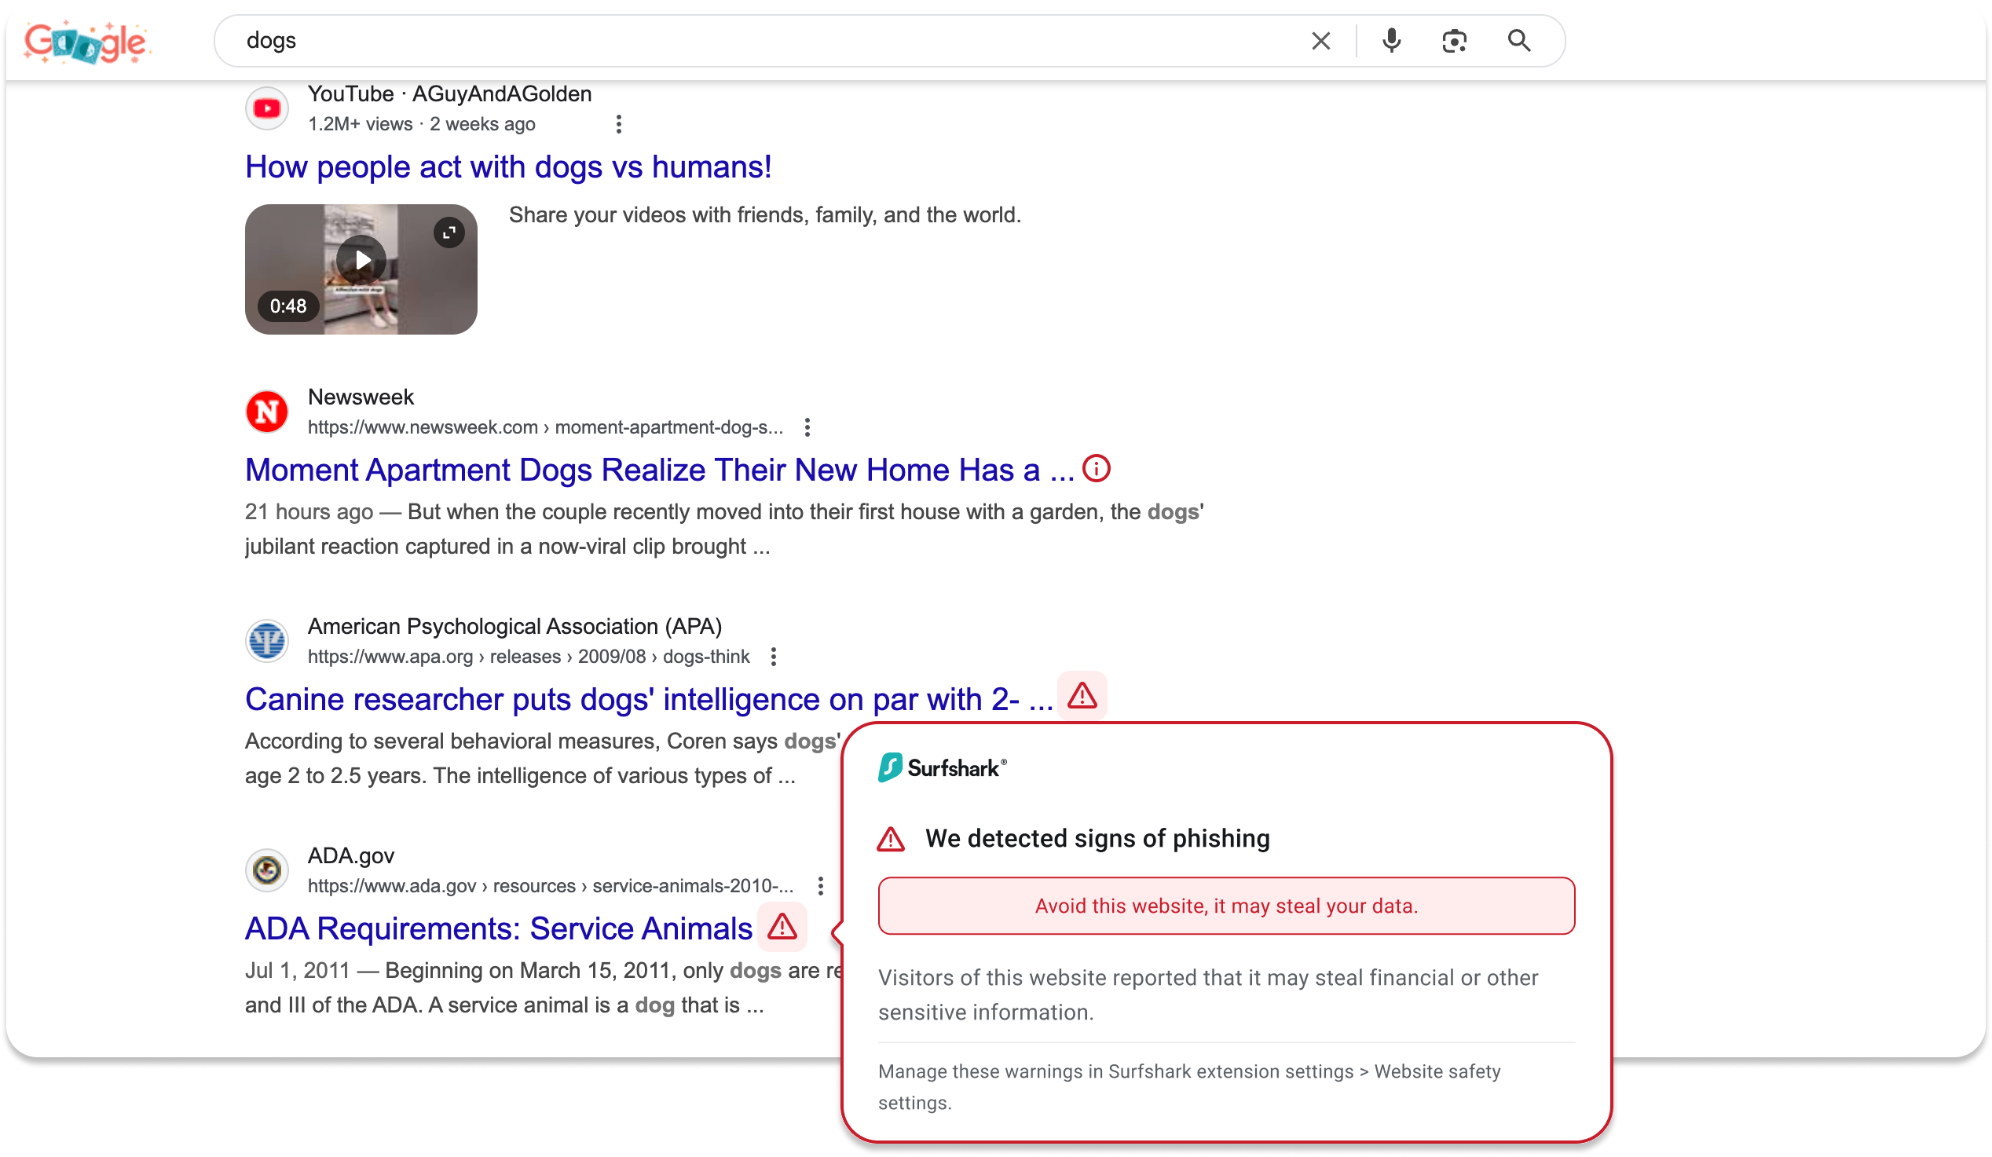
Task: Open more options for YouTube result
Action: [619, 124]
